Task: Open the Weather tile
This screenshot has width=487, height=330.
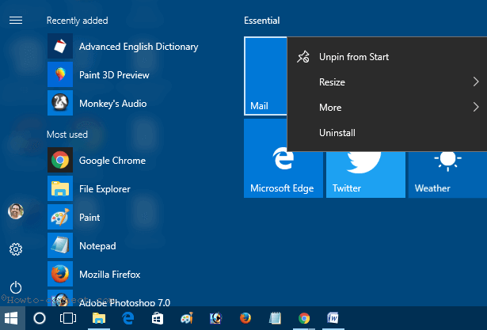Action: tap(447, 174)
